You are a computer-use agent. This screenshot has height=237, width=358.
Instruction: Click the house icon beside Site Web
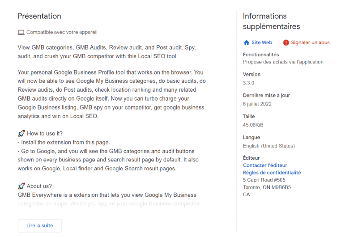[247, 42]
